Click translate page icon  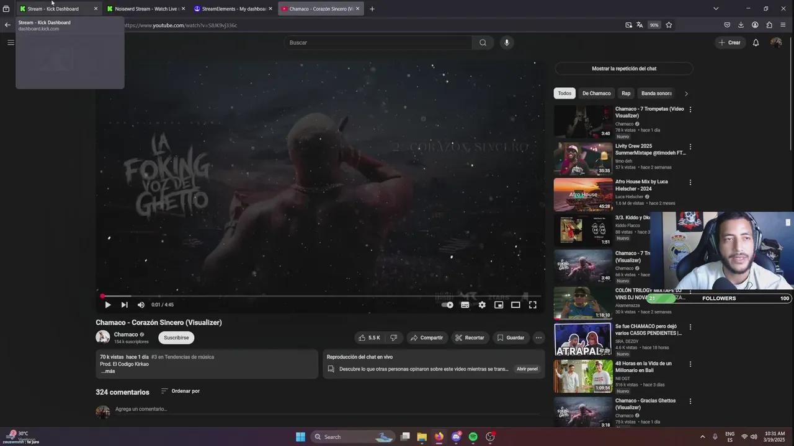coord(640,25)
